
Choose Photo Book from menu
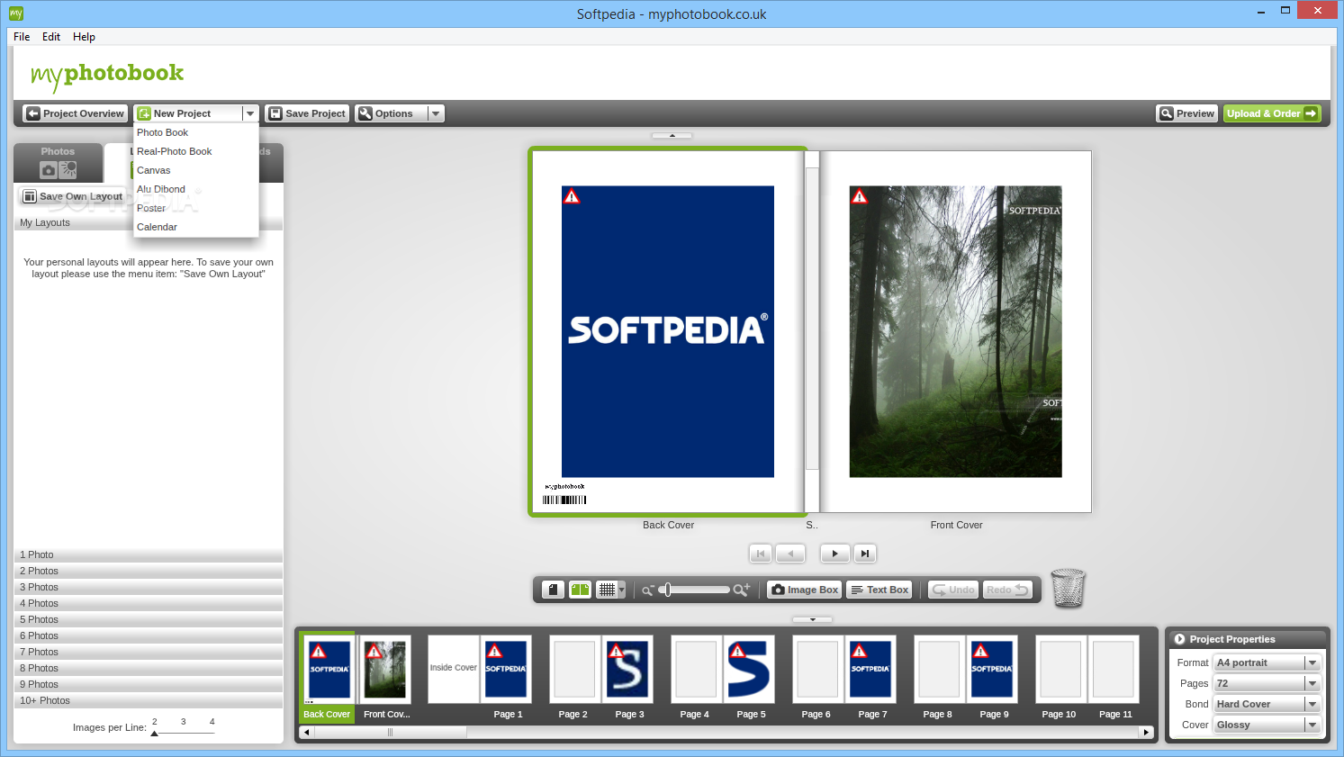coord(196,132)
